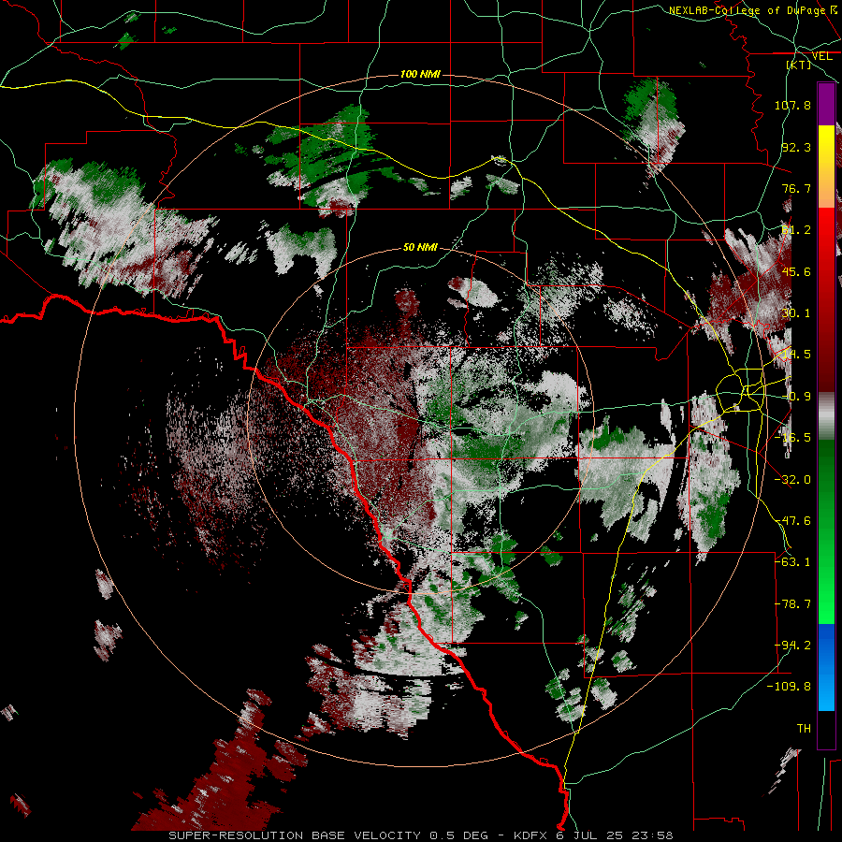Click the 92.3 velocity scale value
This screenshot has height=842, width=842.
[796, 147]
